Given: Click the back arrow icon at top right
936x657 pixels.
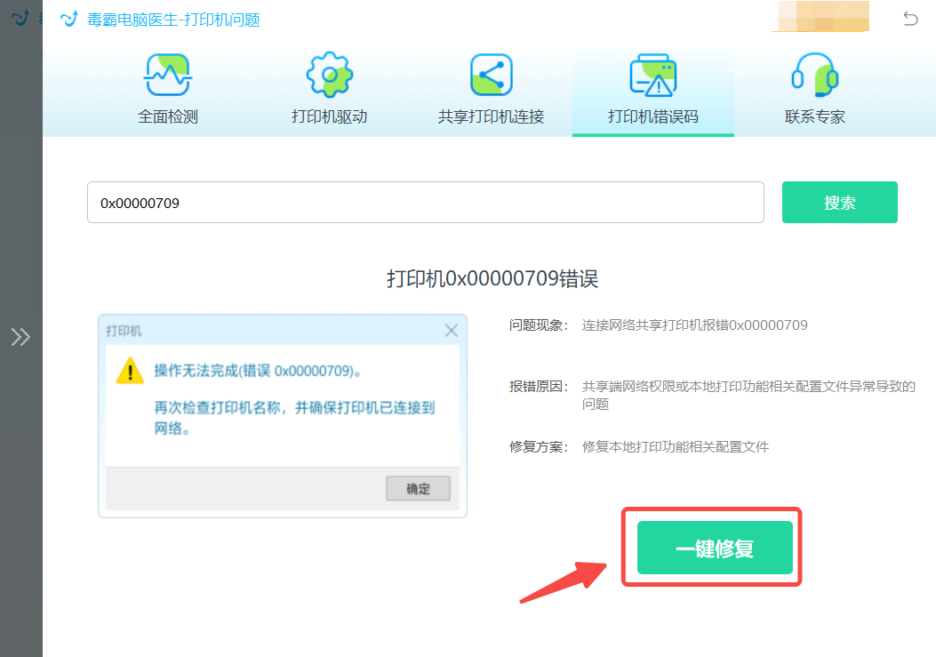Looking at the screenshot, I should (x=910, y=19).
